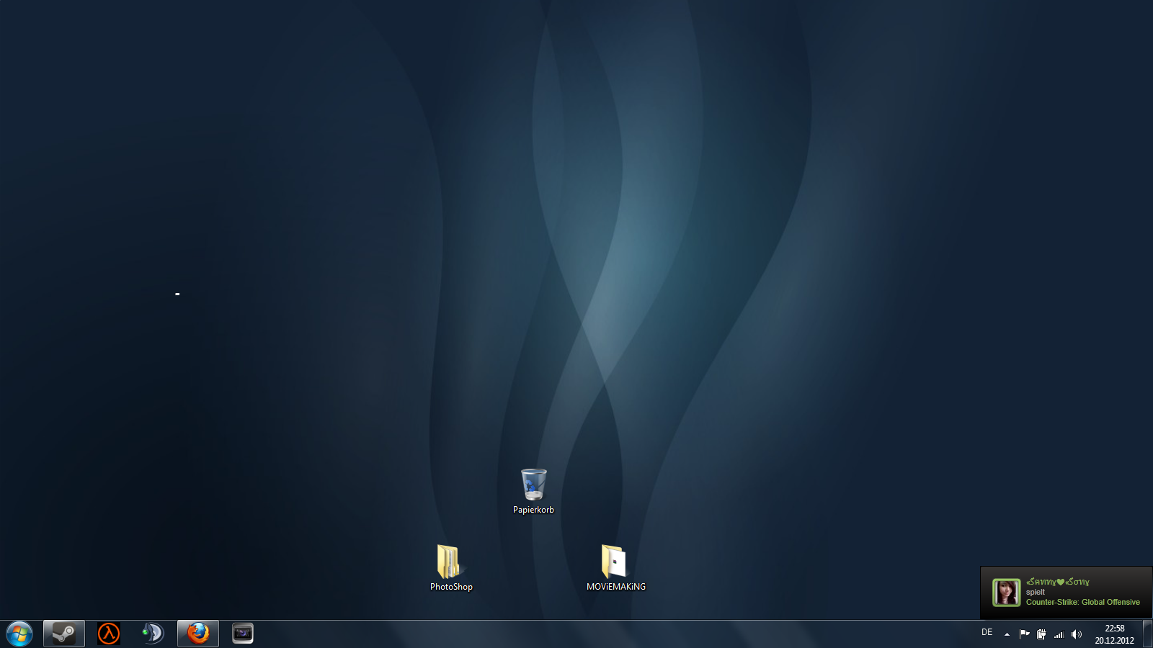The image size is (1153, 648).
Task: Open the camera recorder taskbar icon
Action: click(243, 634)
